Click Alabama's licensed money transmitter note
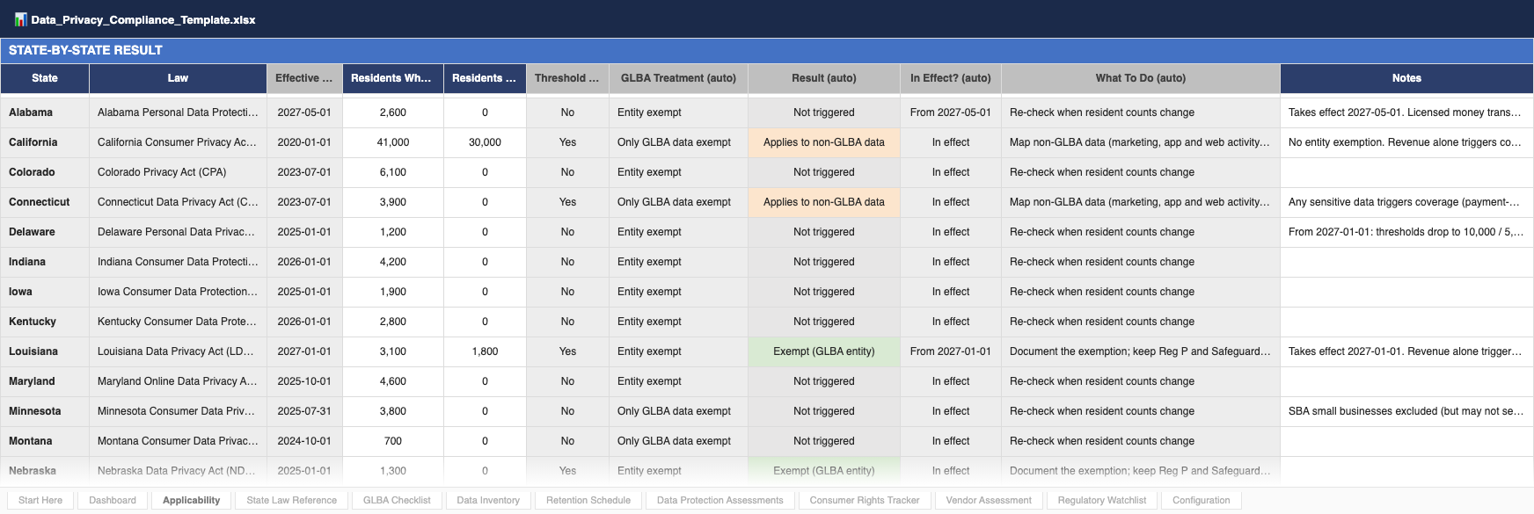 (1406, 112)
